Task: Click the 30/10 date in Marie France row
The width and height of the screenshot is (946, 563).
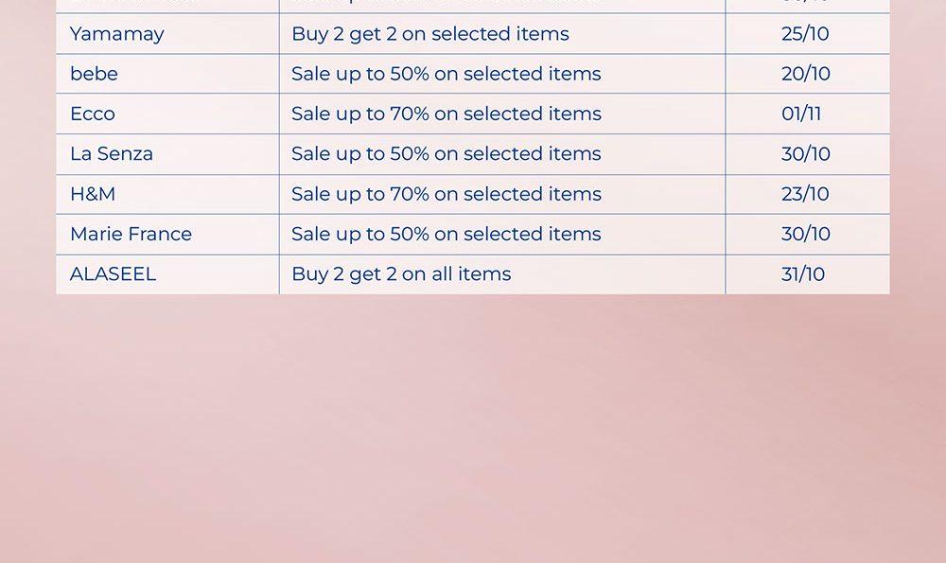Action: tap(805, 234)
